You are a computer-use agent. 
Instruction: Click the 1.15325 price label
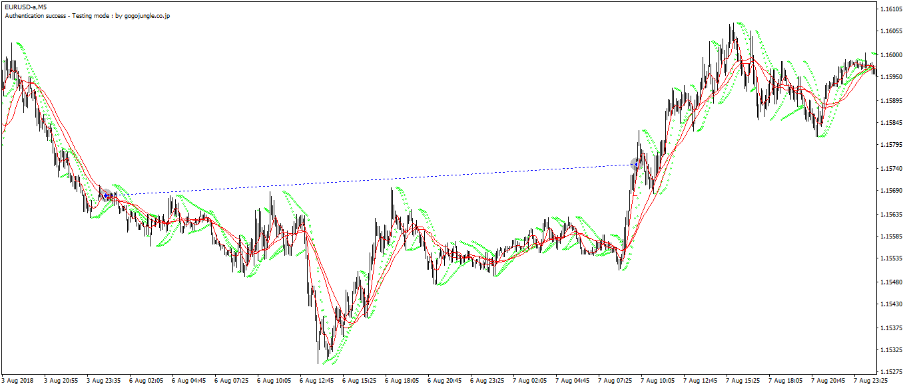pyautogui.click(x=891, y=351)
